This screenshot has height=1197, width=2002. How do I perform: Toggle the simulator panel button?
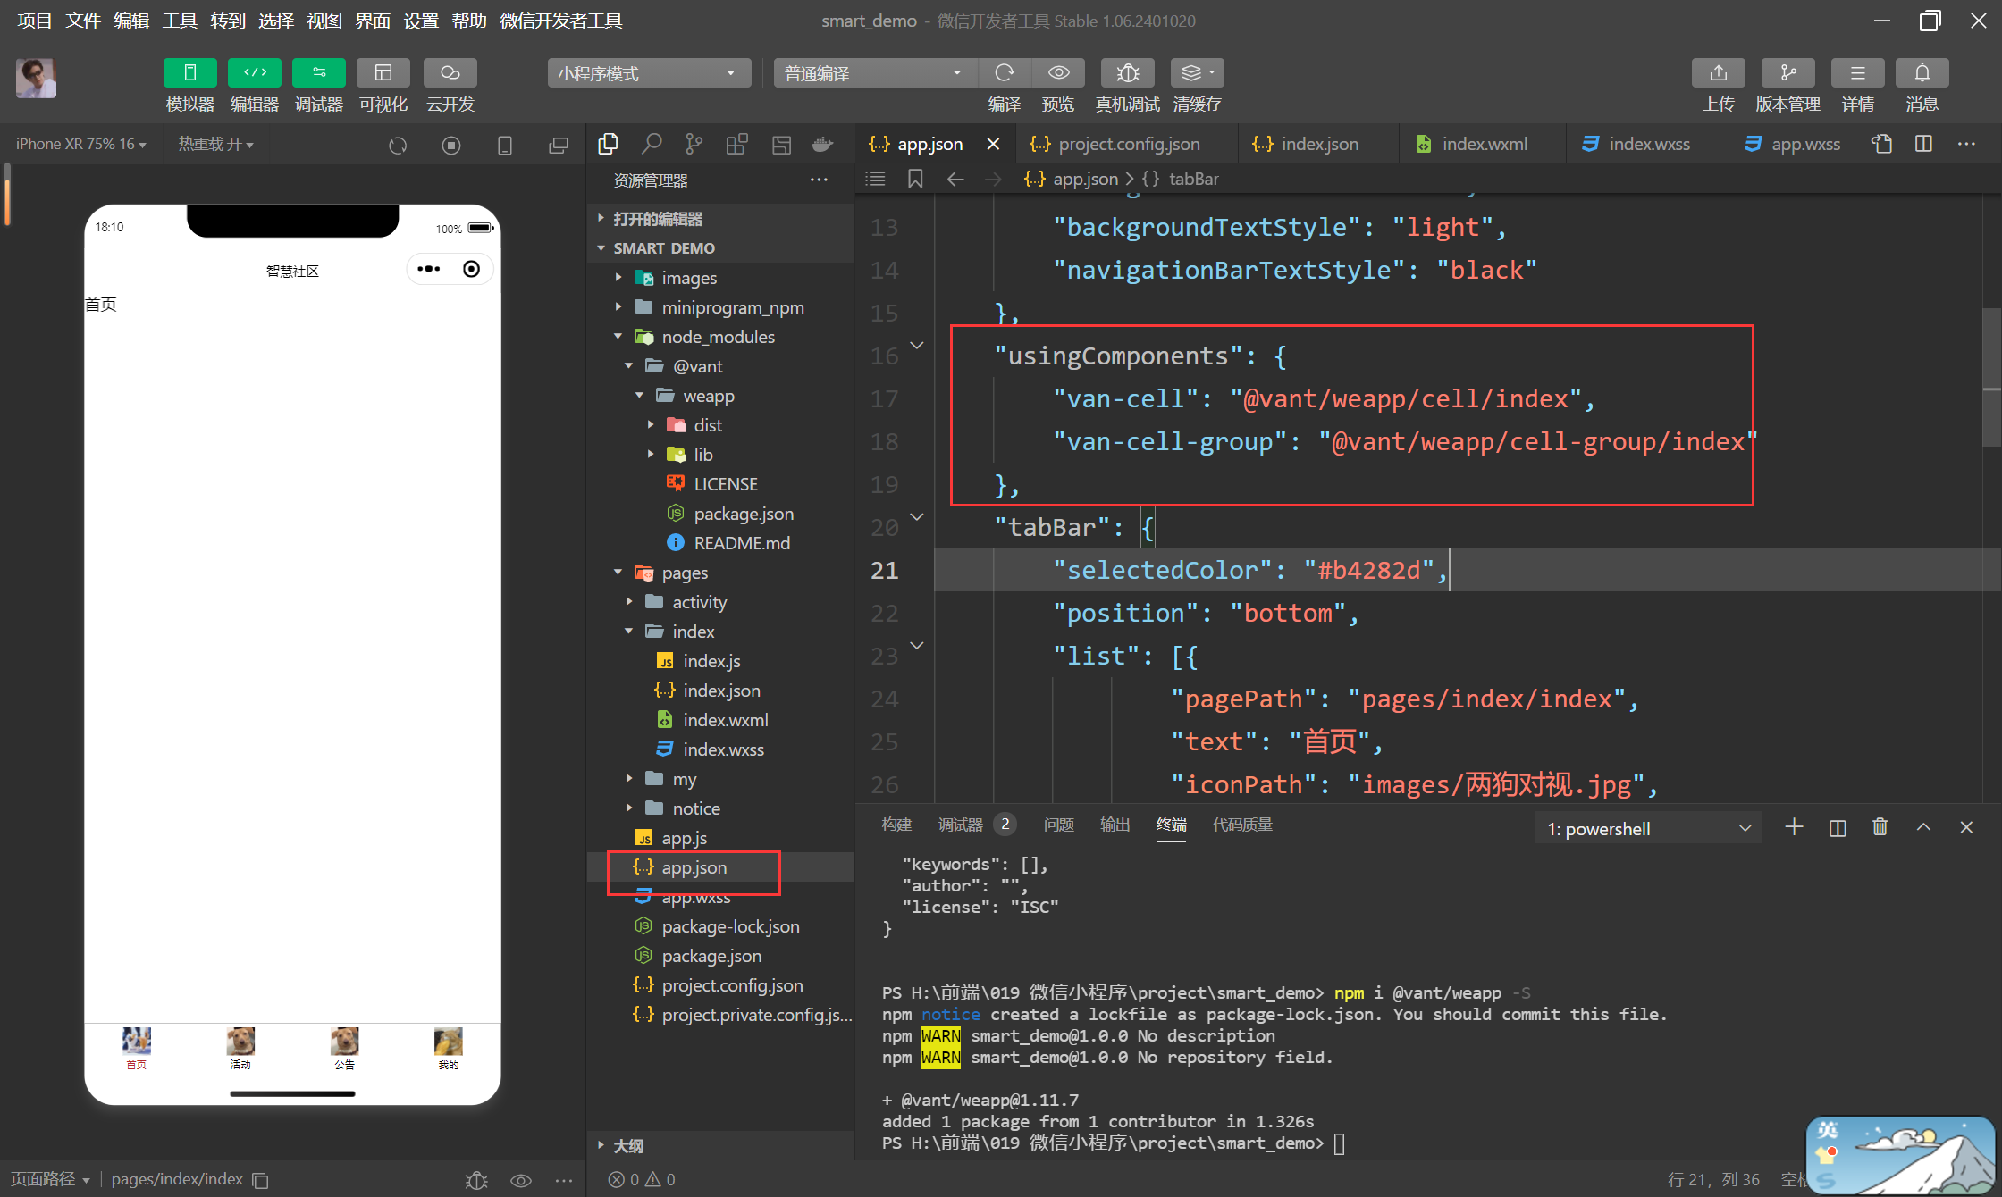[x=189, y=73]
